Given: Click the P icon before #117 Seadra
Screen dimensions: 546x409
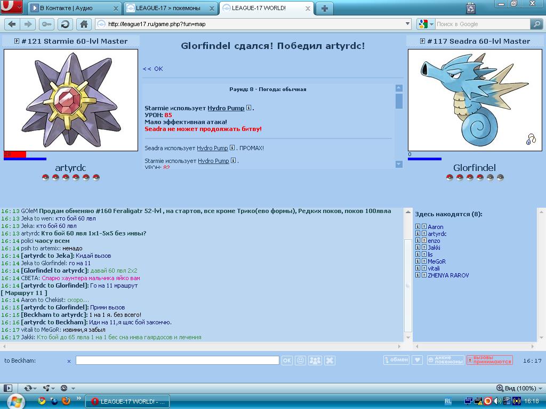Looking at the screenshot, I should (x=422, y=41).
